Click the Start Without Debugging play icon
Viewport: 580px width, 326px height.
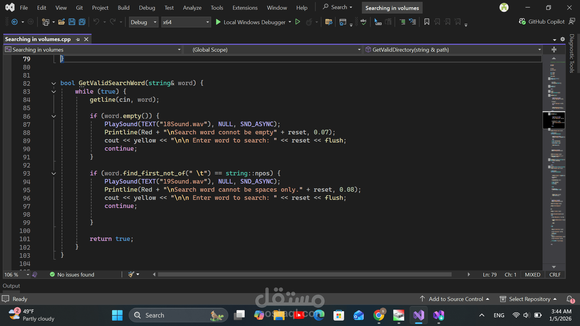(298, 22)
